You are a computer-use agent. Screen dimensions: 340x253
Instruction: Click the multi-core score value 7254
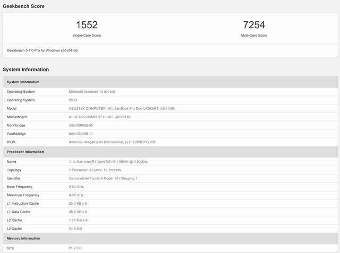coord(254,25)
